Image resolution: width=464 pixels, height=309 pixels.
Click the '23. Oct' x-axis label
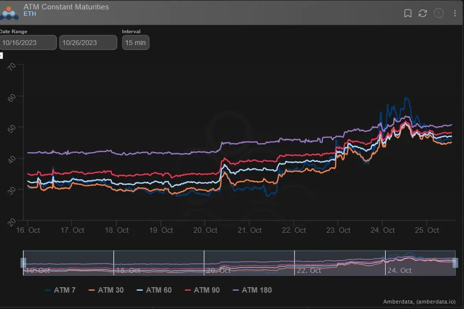(338, 230)
